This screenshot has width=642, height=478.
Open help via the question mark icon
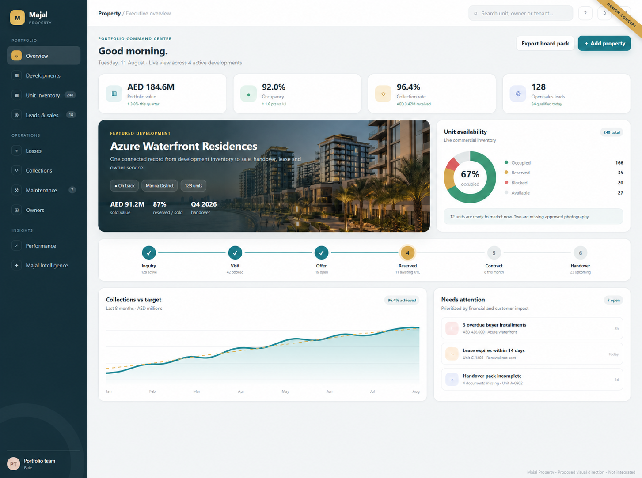(585, 13)
